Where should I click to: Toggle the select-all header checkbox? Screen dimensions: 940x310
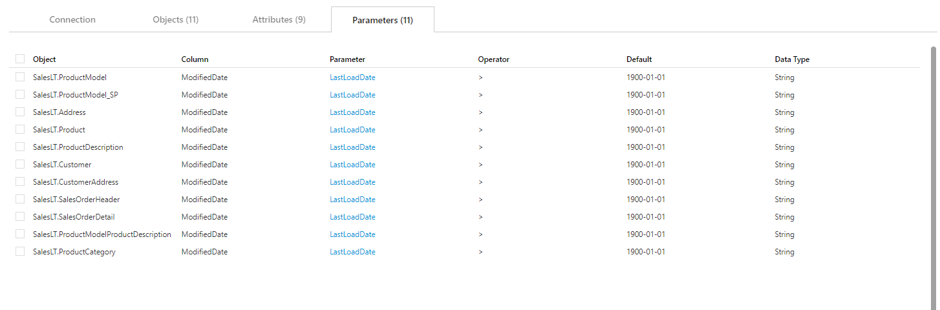click(20, 59)
